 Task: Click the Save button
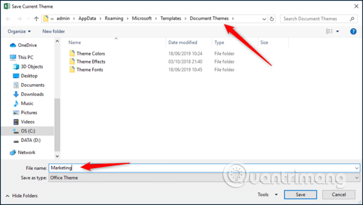pyautogui.click(x=300, y=194)
